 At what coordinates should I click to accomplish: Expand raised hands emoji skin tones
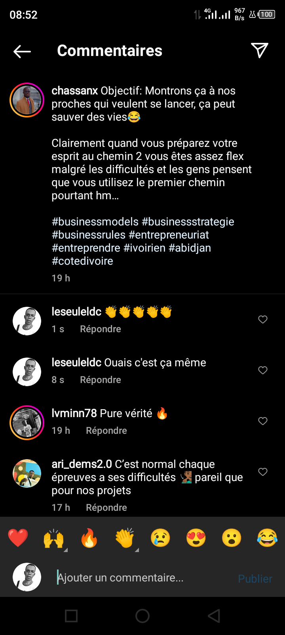[66, 550]
